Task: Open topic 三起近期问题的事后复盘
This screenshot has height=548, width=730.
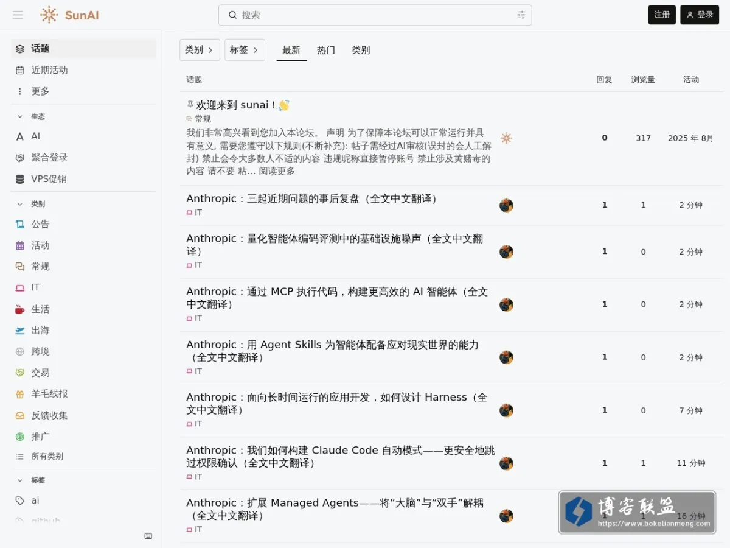Action: 314,198
